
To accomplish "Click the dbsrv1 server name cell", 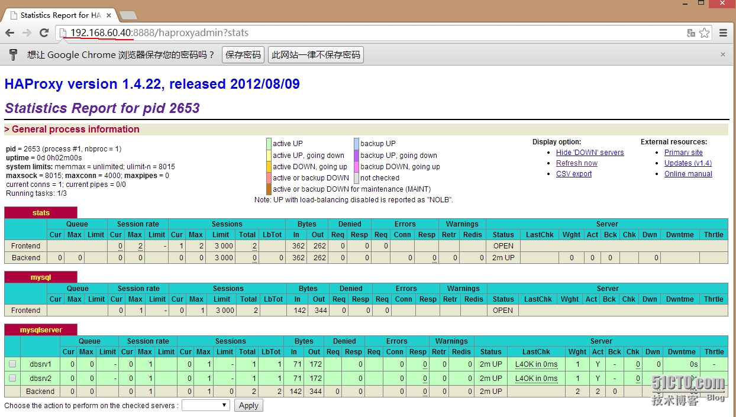I will pyautogui.click(x=41, y=364).
